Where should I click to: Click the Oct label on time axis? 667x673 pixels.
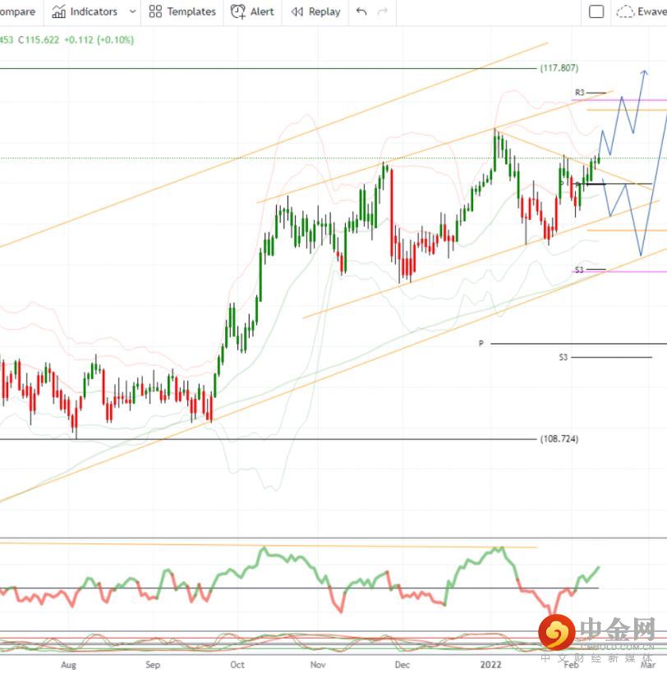pos(237,665)
